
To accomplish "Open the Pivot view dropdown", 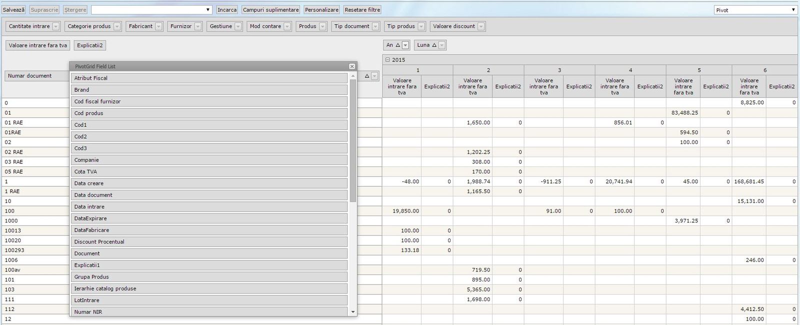I will click(x=793, y=10).
